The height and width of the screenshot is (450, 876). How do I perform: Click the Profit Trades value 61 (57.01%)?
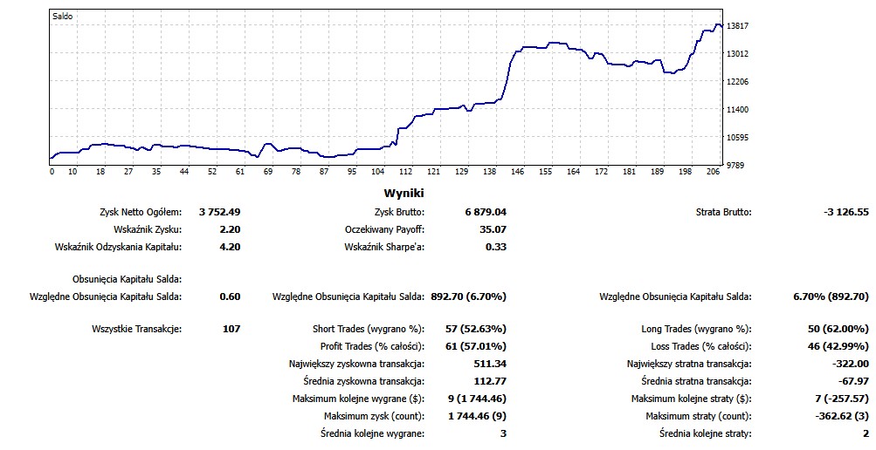[x=476, y=346]
